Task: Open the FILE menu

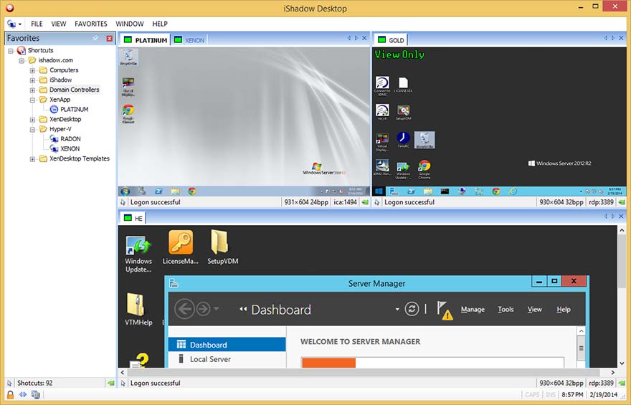Action: point(37,24)
